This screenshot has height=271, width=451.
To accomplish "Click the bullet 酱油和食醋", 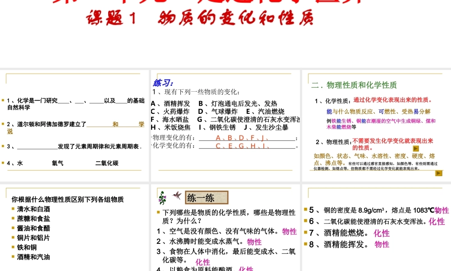I will coord(33,228).
